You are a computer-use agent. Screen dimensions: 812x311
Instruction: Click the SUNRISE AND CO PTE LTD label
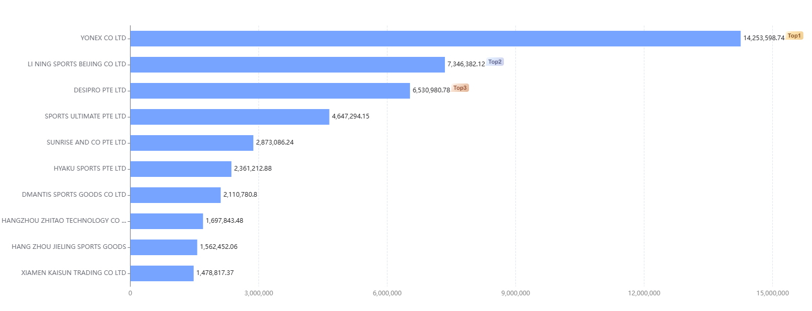86,142
